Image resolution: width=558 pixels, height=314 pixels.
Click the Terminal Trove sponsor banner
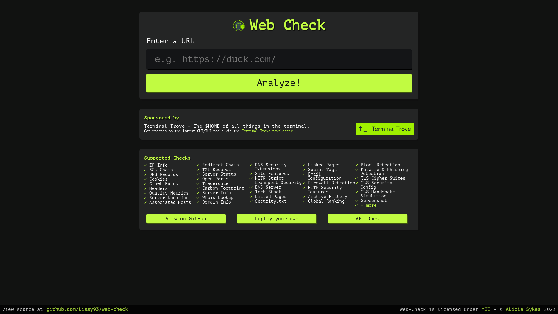point(385,129)
